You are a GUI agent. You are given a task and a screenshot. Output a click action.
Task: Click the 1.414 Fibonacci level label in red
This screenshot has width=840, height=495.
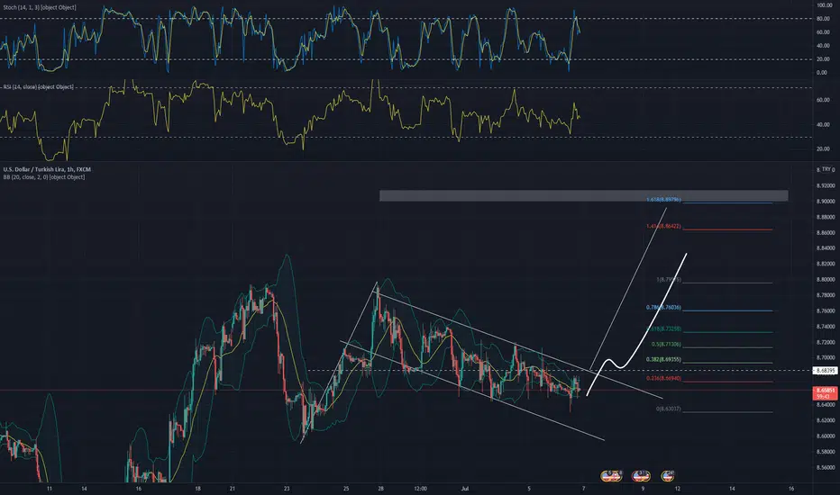(x=663, y=227)
